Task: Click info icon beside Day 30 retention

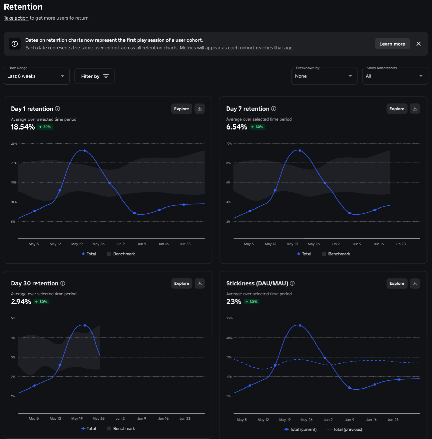Action: pos(63,283)
